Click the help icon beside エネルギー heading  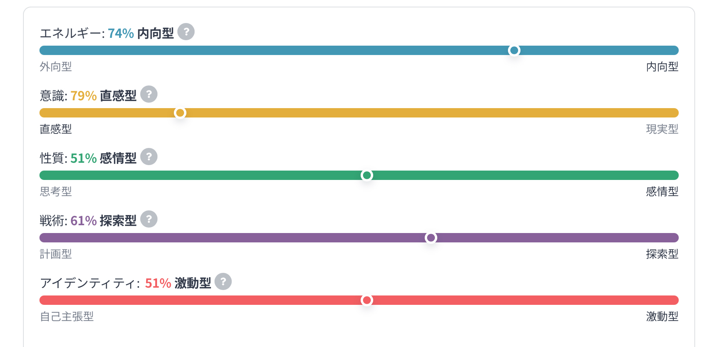pos(186,32)
